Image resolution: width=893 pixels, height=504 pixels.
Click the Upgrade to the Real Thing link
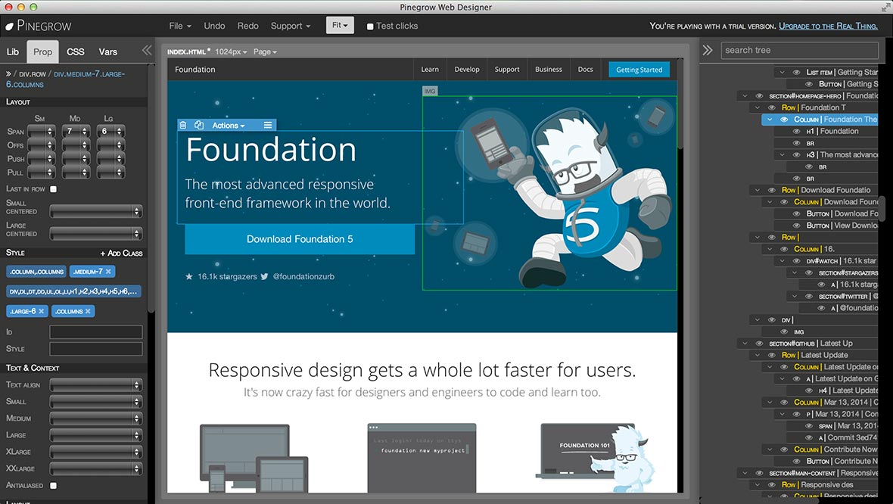pyautogui.click(x=828, y=26)
